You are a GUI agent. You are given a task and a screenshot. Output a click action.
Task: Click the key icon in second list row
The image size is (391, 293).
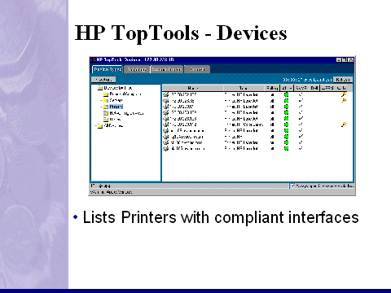pos(344,100)
